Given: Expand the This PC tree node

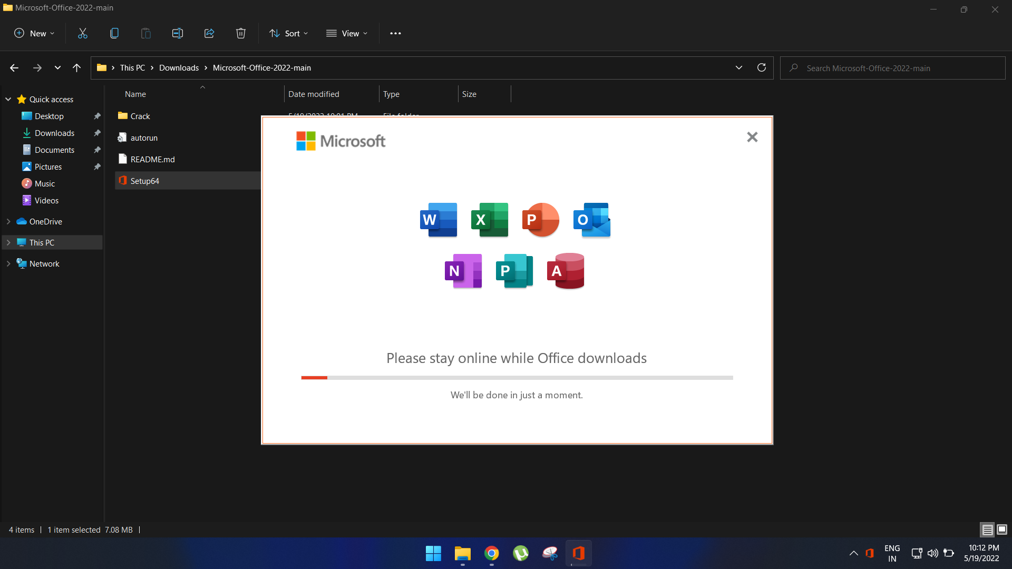Looking at the screenshot, I should [8, 242].
